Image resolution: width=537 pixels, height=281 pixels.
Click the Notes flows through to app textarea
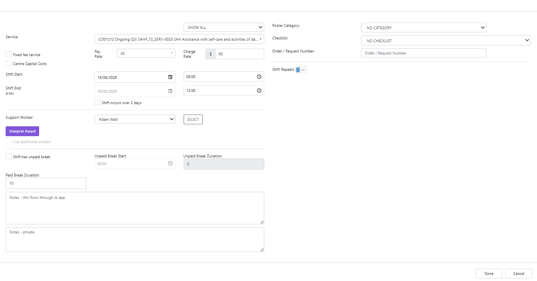135,208
